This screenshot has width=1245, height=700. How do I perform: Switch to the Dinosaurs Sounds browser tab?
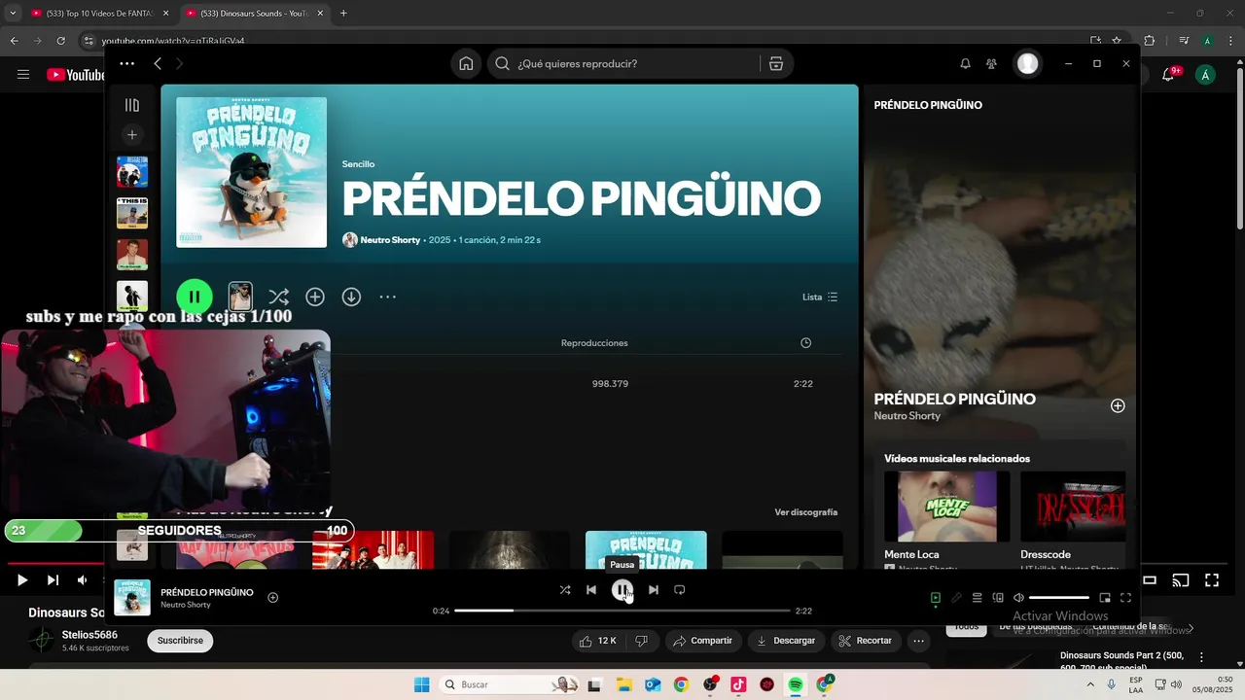pos(256,14)
